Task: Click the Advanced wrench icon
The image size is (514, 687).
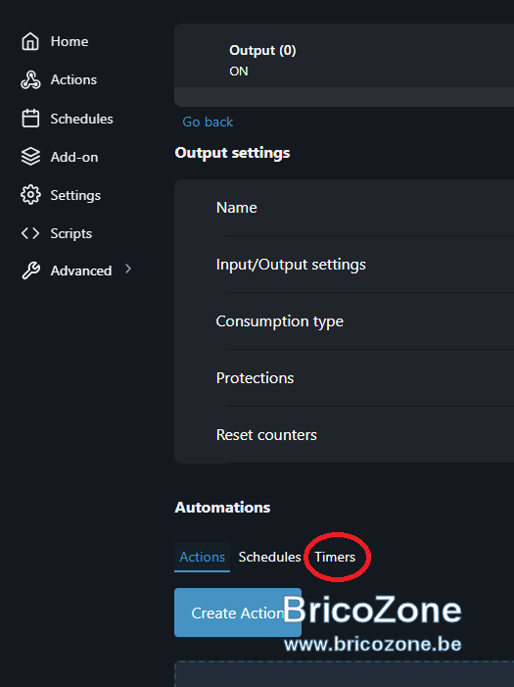Action: point(30,270)
